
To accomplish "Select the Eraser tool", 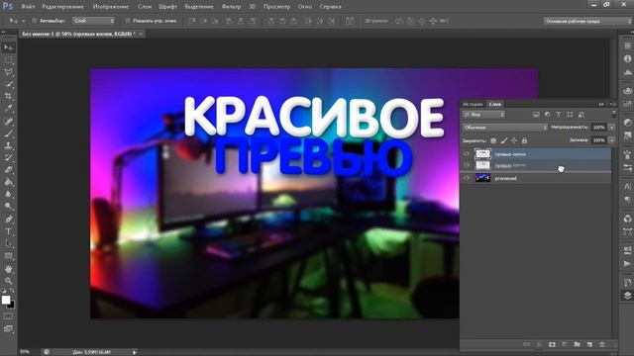I will point(8,169).
